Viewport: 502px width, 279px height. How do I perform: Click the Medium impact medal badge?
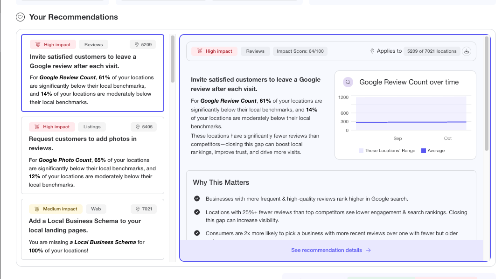(56, 209)
